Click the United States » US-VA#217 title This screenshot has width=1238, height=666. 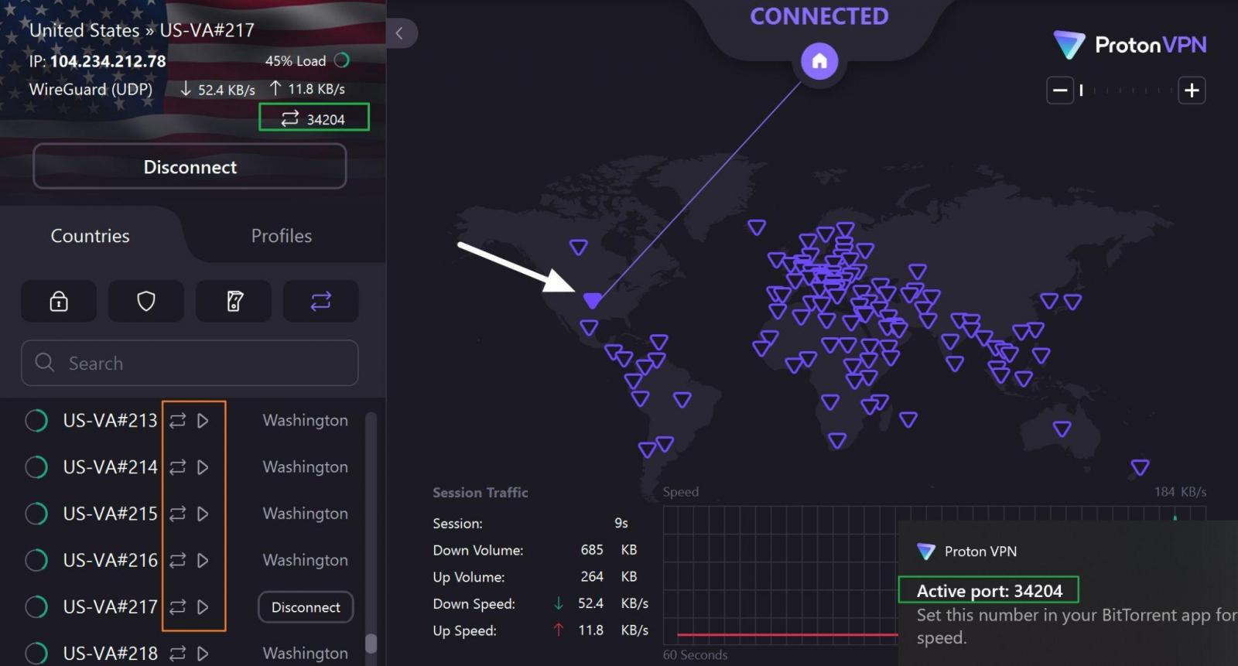pos(142,30)
